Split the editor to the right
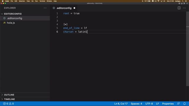This screenshot has width=189, height=106. [179, 8]
